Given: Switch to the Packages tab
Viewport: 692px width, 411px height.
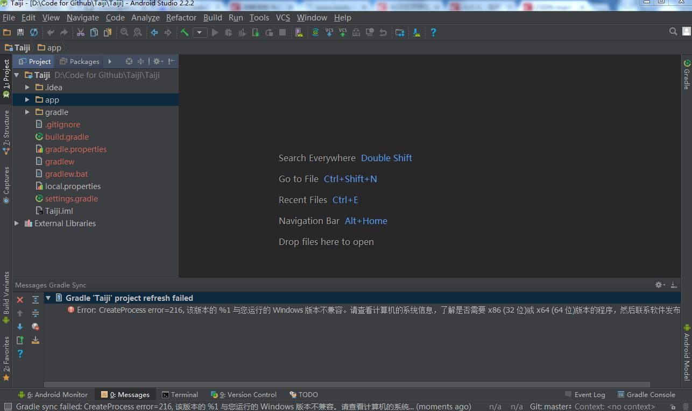Looking at the screenshot, I should [x=79, y=61].
